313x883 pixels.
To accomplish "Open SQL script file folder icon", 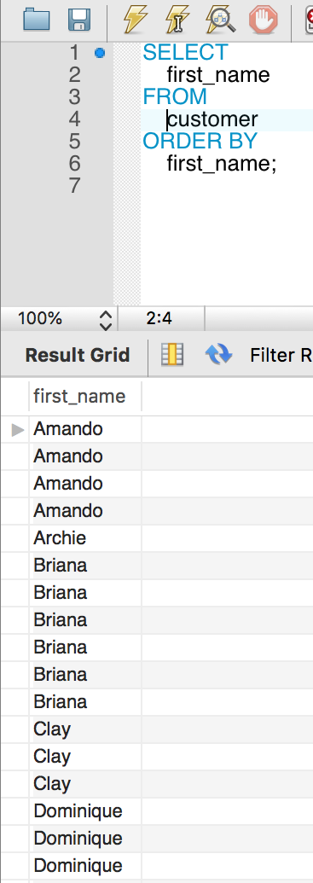I will [x=37, y=20].
